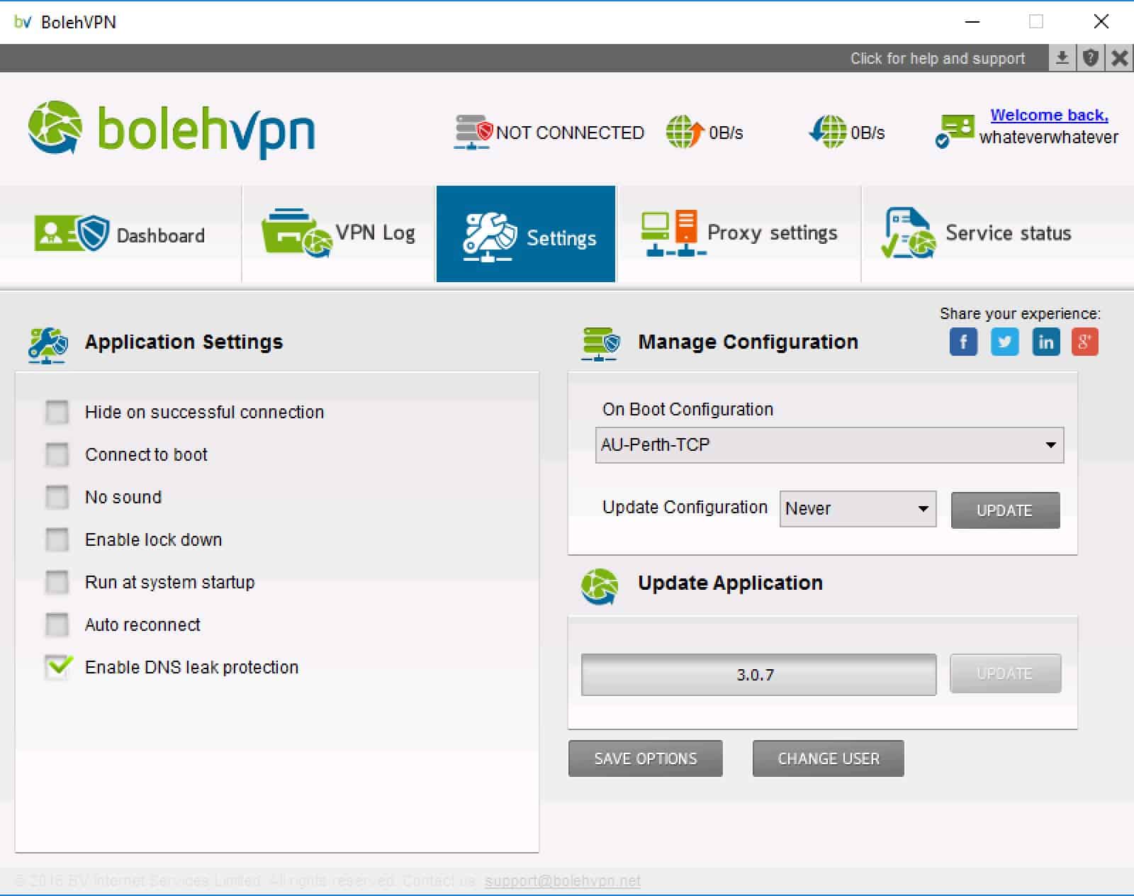Image resolution: width=1134 pixels, height=896 pixels.
Task: Click the CHANGE USER button
Action: 829,758
